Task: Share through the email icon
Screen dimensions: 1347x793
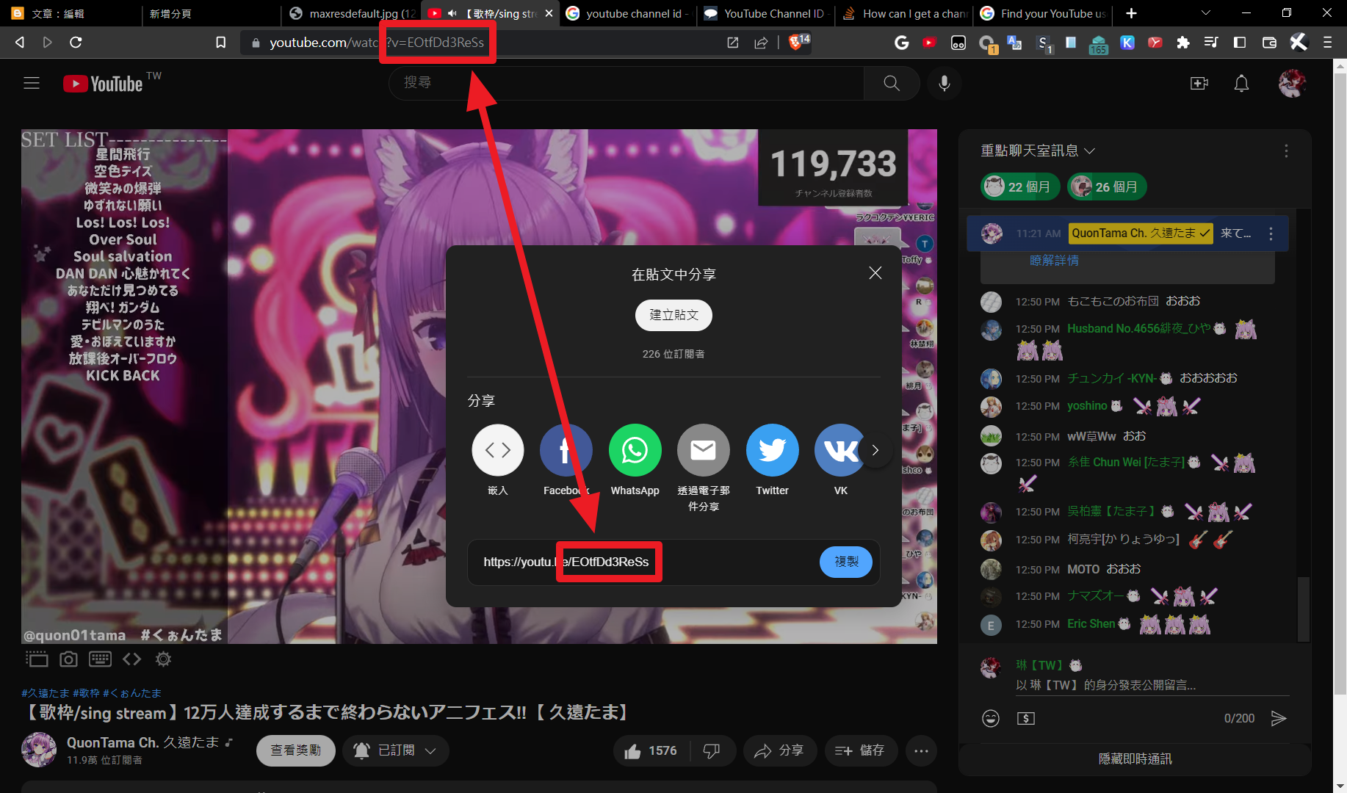Action: pos(703,450)
